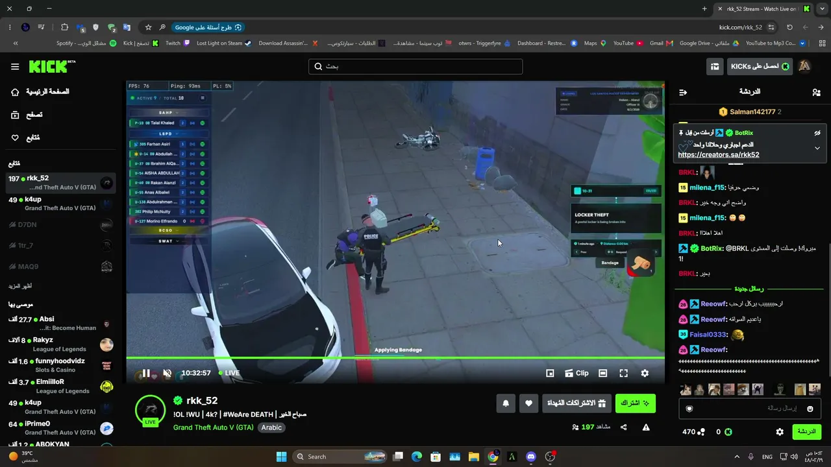Unmute the stream volume
The width and height of the screenshot is (831, 467).
(x=167, y=373)
